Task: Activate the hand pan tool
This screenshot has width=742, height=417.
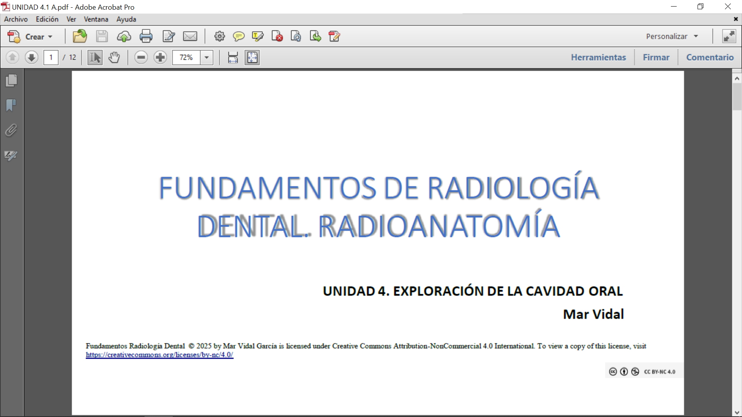Action: pos(114,58)
